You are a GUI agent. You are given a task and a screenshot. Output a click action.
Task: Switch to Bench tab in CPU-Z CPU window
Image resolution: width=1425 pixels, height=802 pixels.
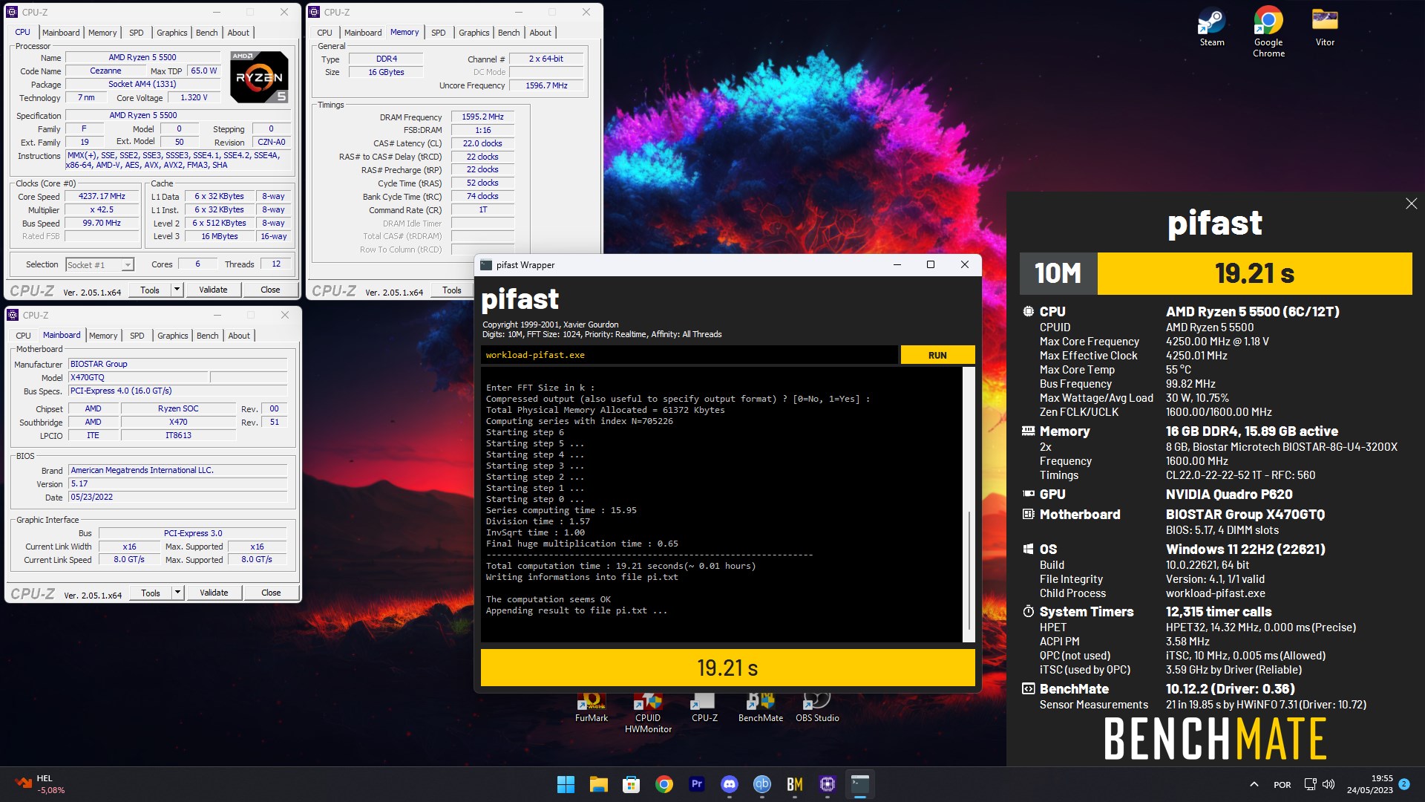(206, 33)
